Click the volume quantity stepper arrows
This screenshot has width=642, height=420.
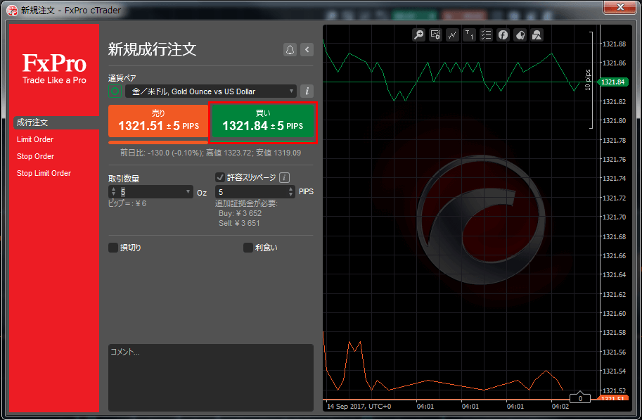point(113,192)
